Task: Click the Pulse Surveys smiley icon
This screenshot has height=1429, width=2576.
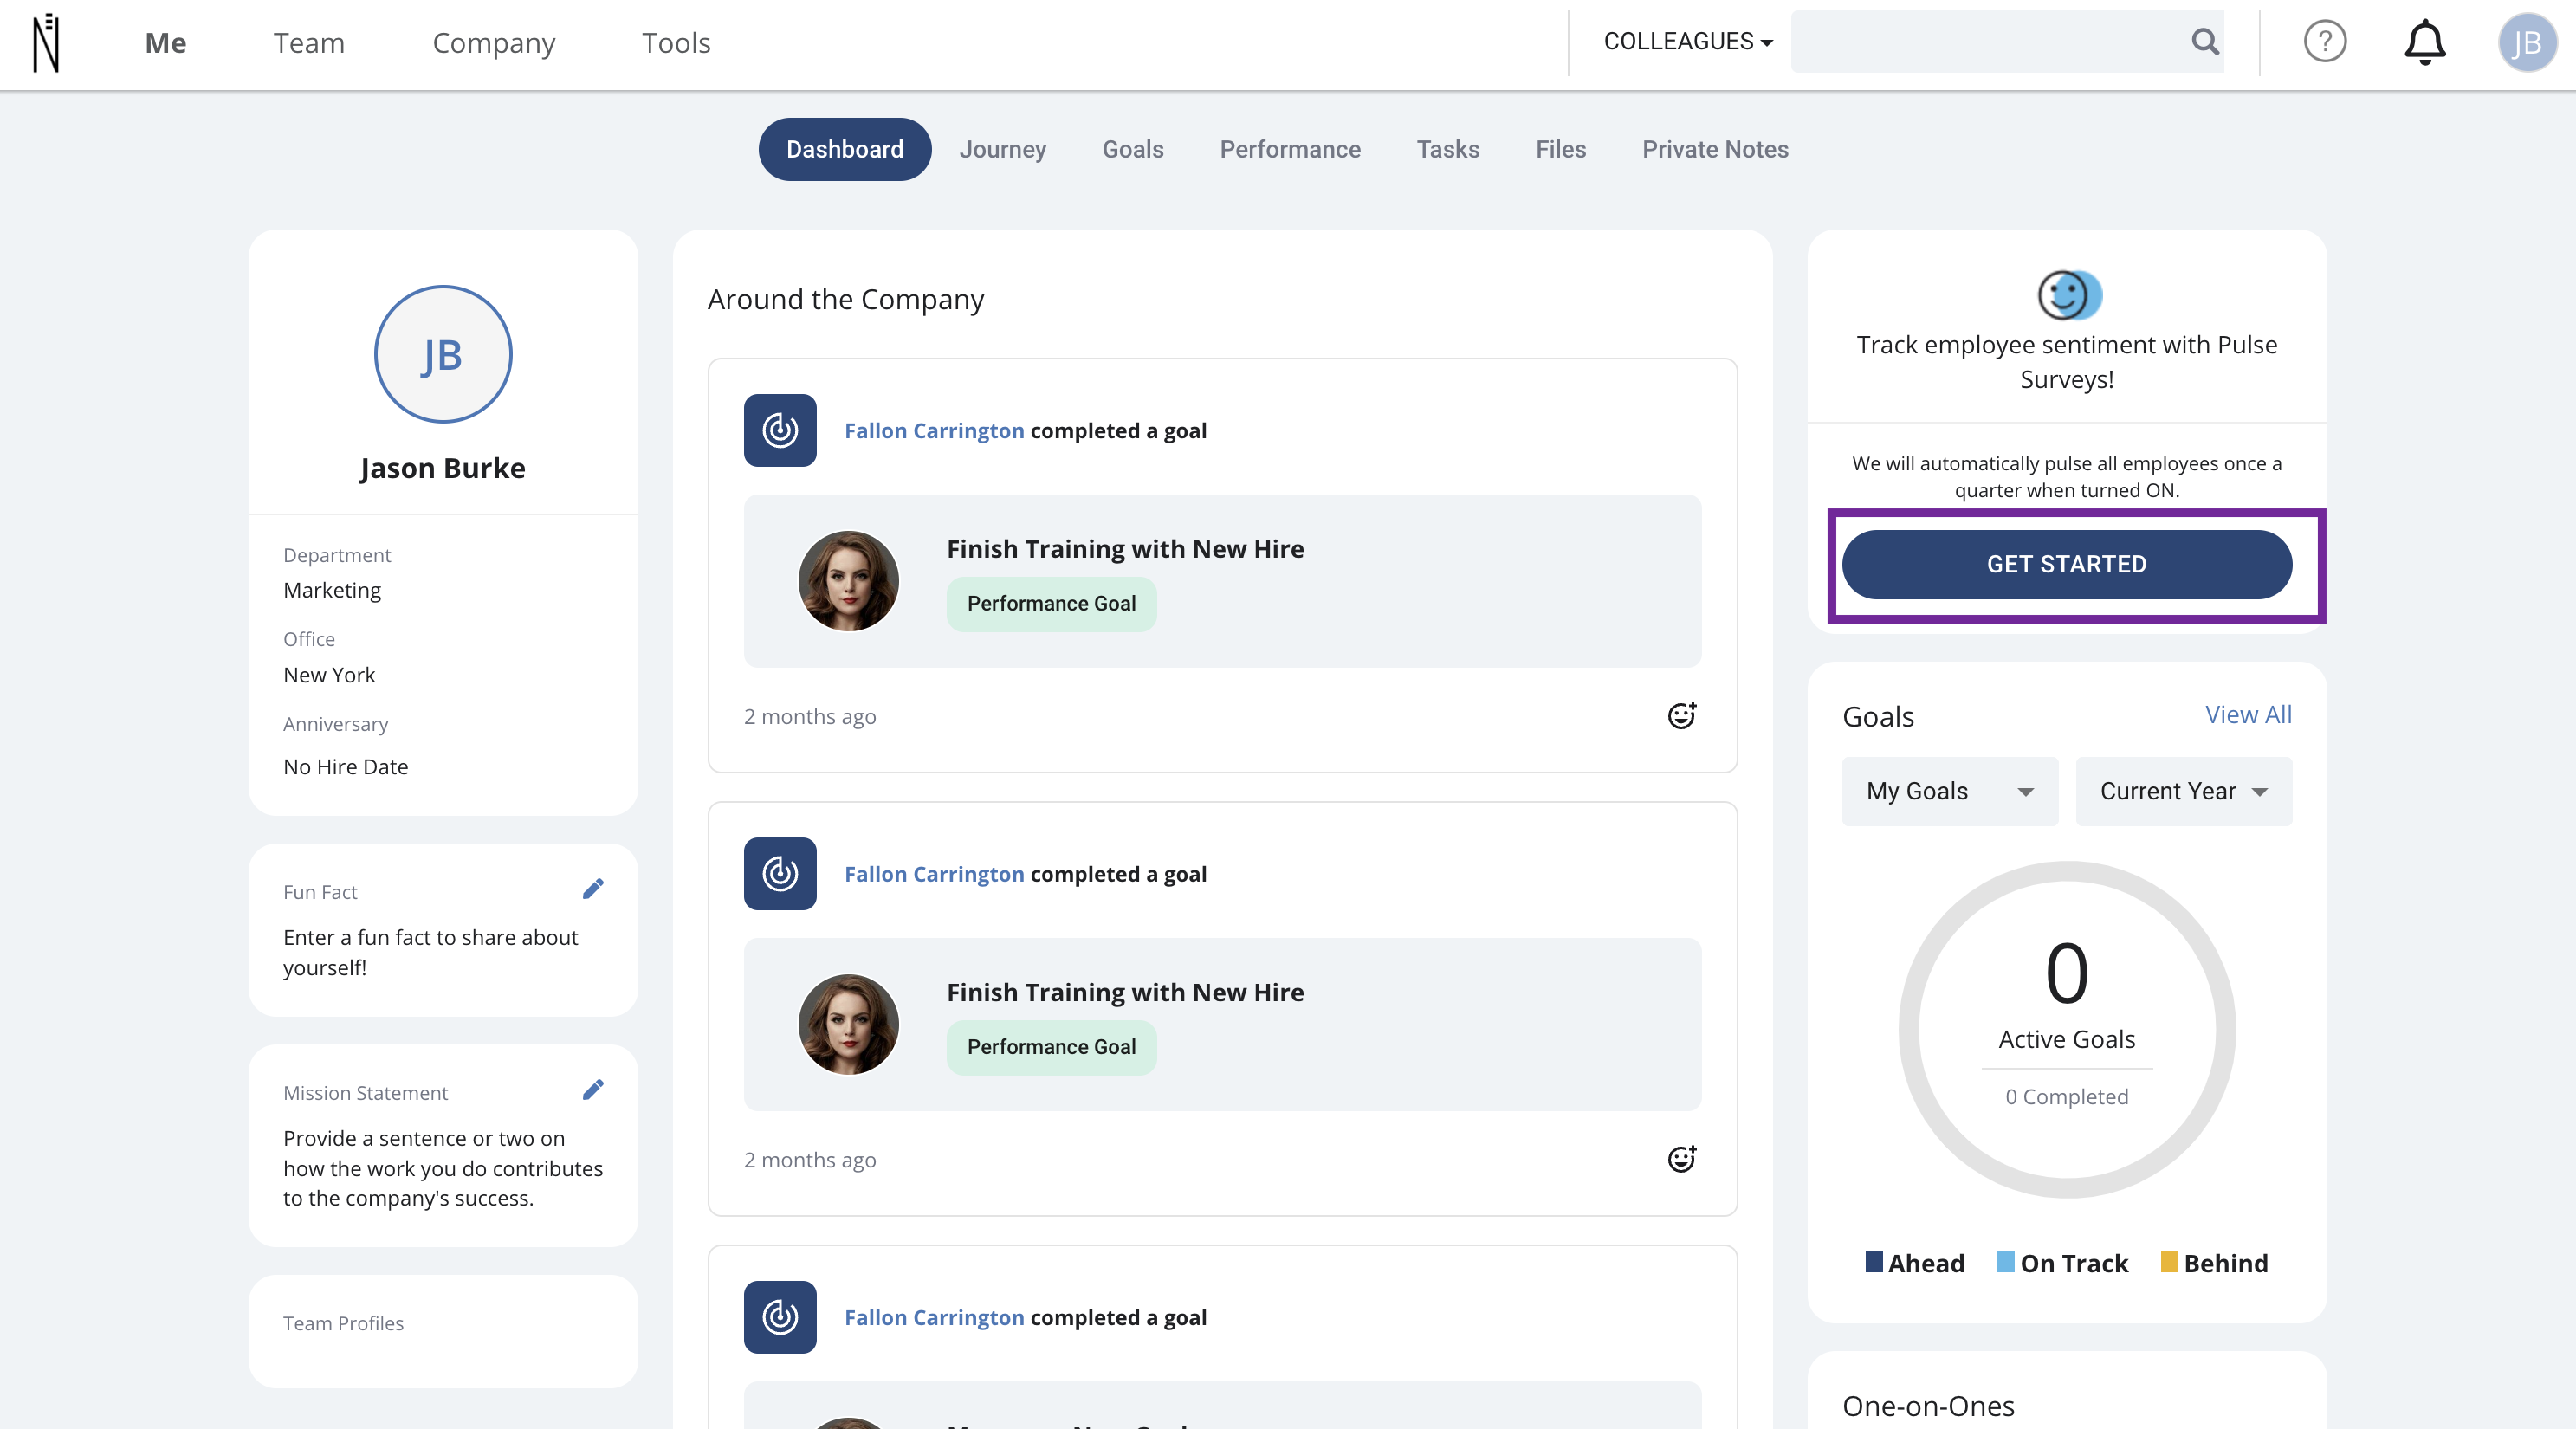Action: 2070,295
